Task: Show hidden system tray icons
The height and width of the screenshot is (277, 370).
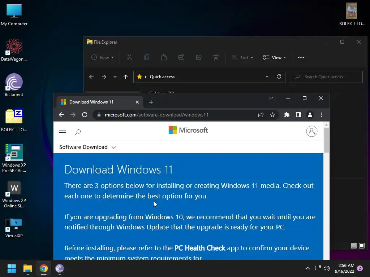Action: [308, 268]
